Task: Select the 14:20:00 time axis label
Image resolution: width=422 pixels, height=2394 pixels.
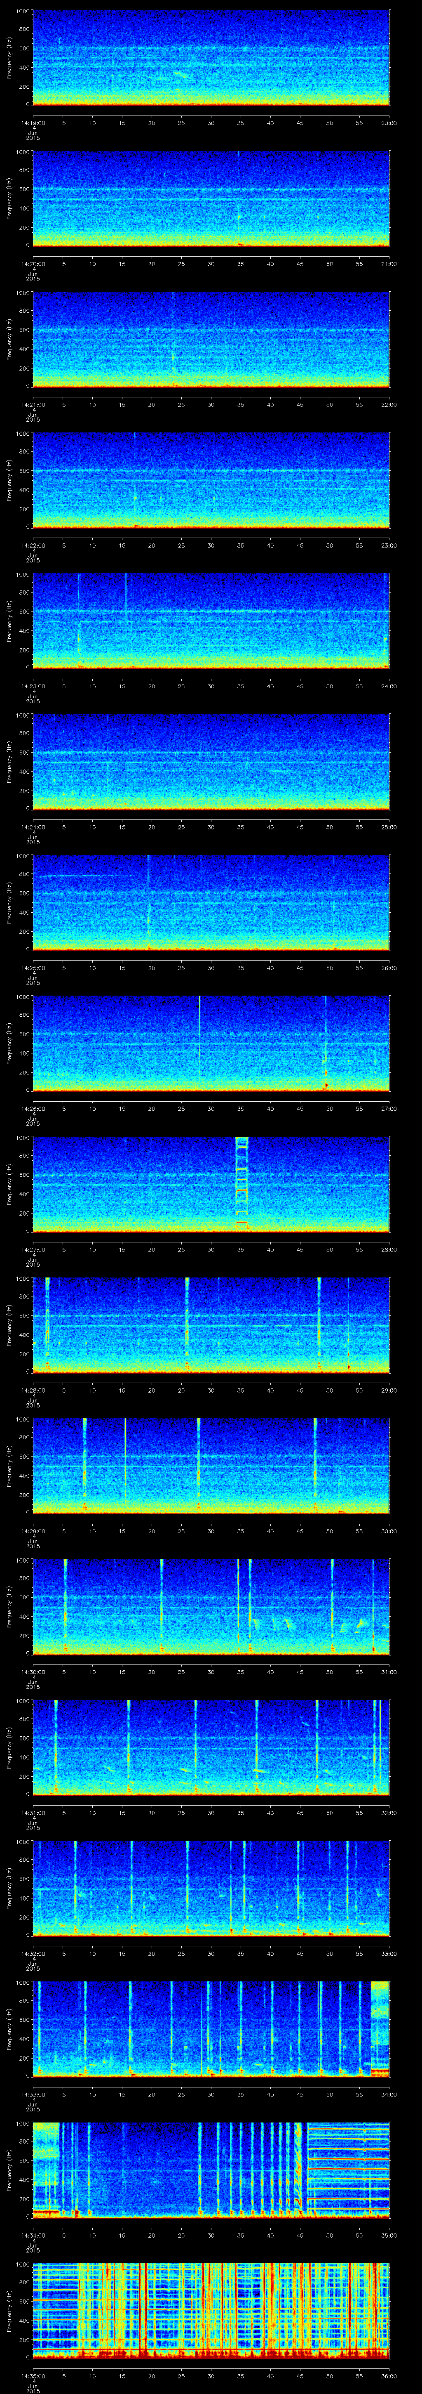Action: tap(33, 264)
